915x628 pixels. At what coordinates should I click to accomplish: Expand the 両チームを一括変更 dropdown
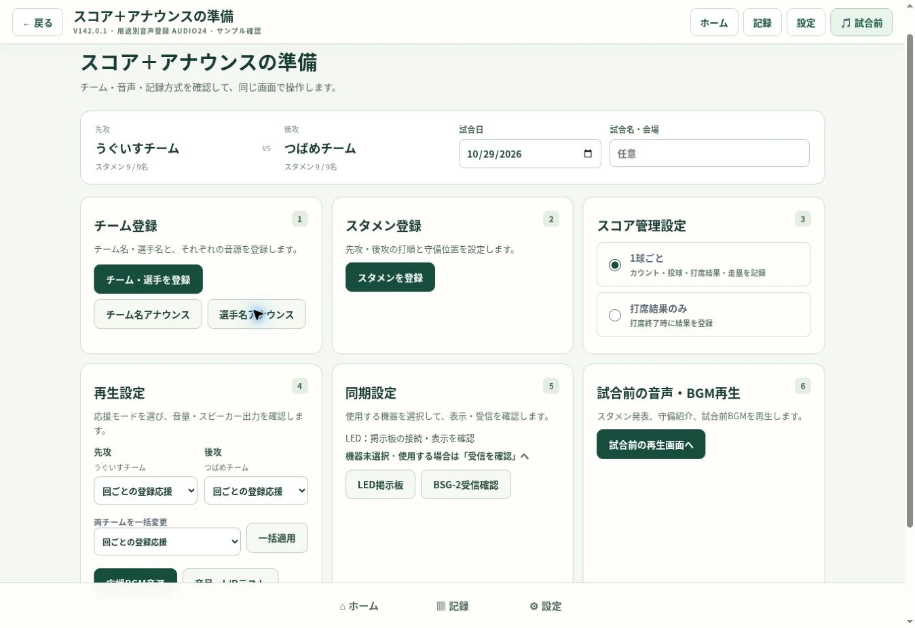click(167, 542)
